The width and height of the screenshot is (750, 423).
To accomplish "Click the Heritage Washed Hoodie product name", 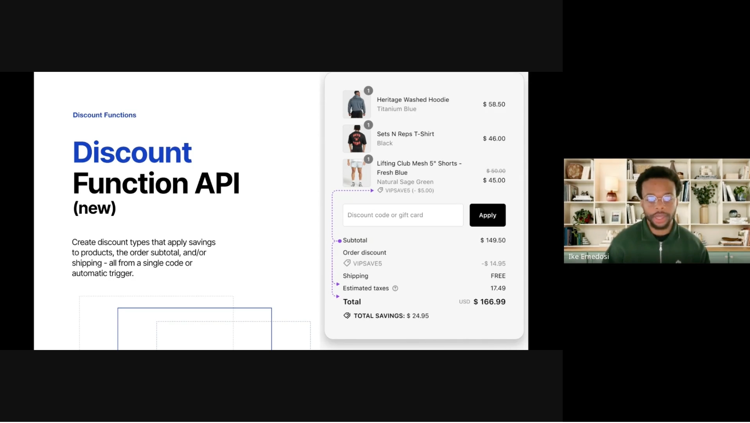I will tap(413, 100).
